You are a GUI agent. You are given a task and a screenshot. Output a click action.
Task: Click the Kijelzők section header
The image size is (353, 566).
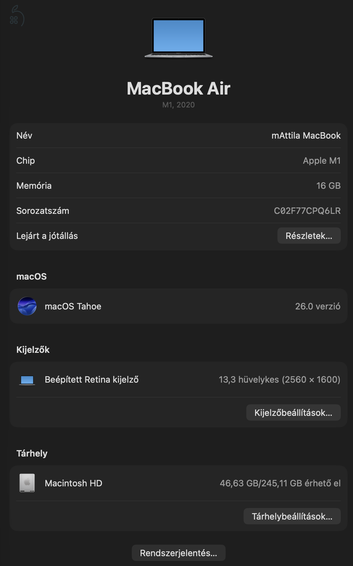click(x=33, y=350)
